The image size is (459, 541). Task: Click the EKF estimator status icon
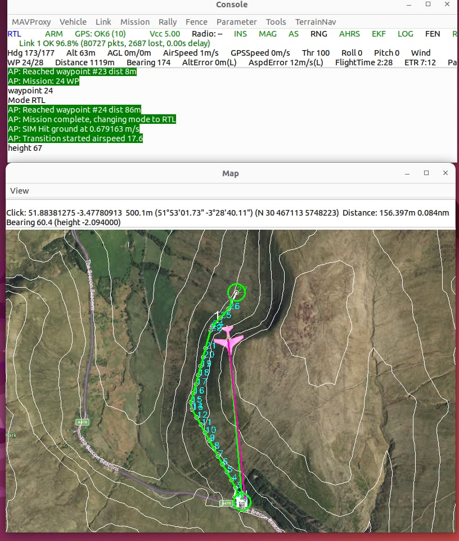(x=378, y=34)
